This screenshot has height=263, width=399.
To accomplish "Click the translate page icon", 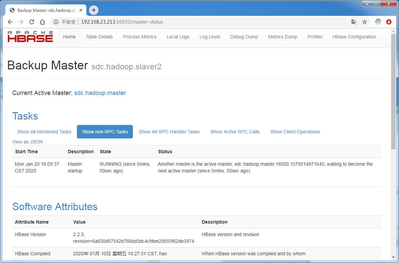I will (353, 22).
